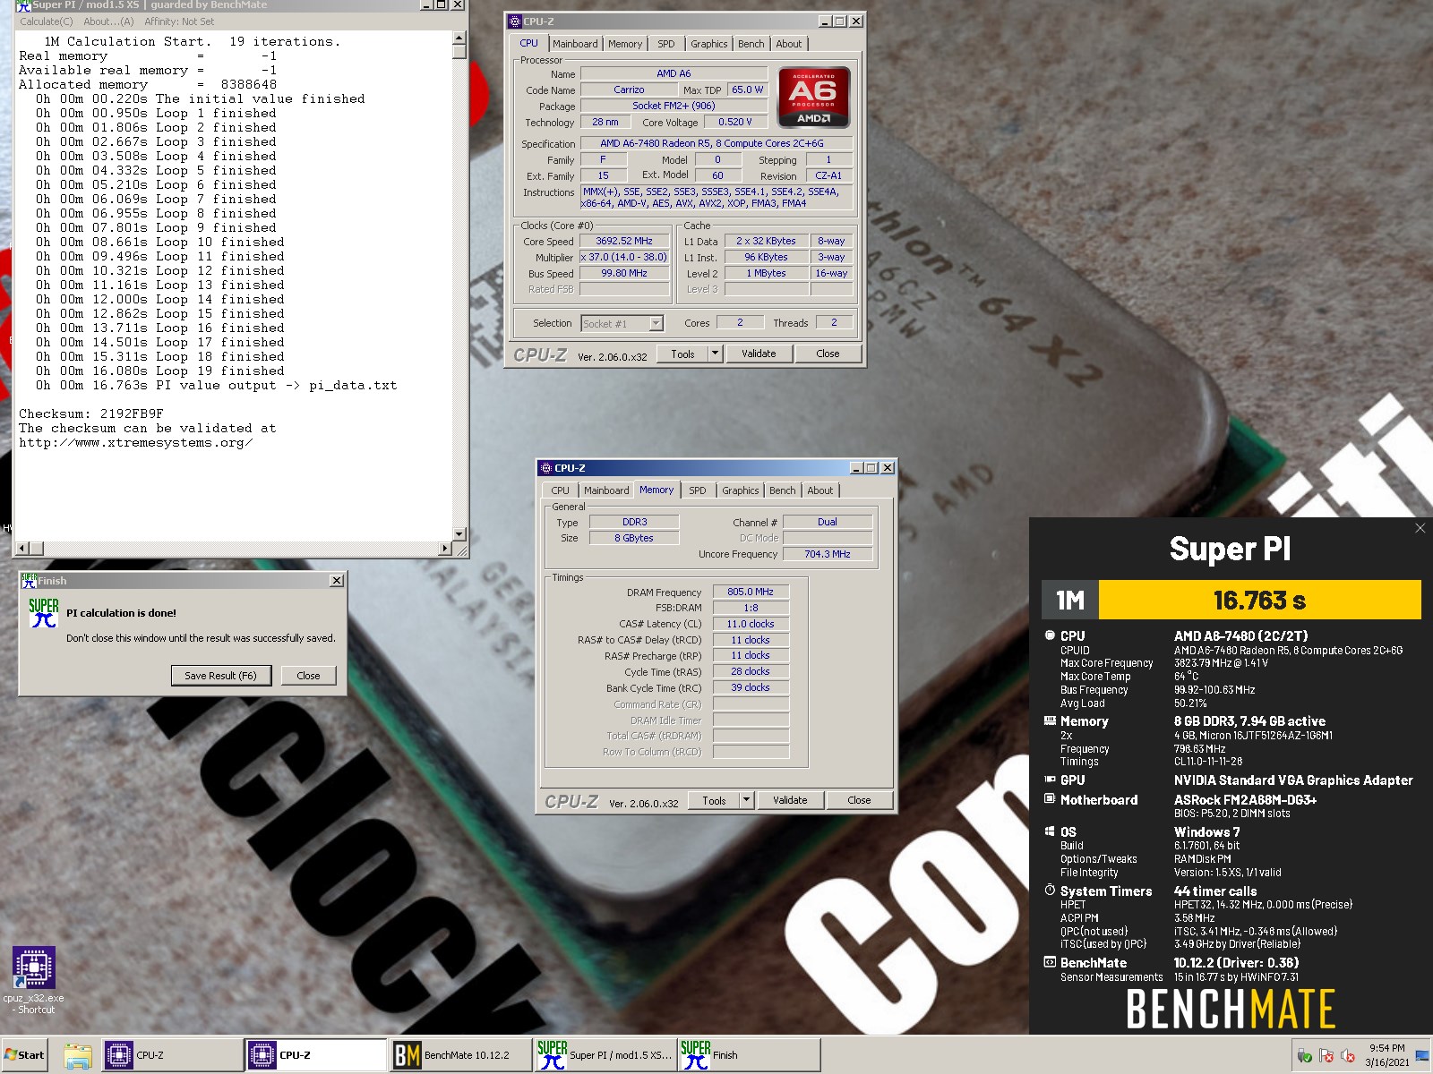Click Close button in top CPU-Z
The height and width of the screenshot is (1074, 1433).
(x=828, y=354)
